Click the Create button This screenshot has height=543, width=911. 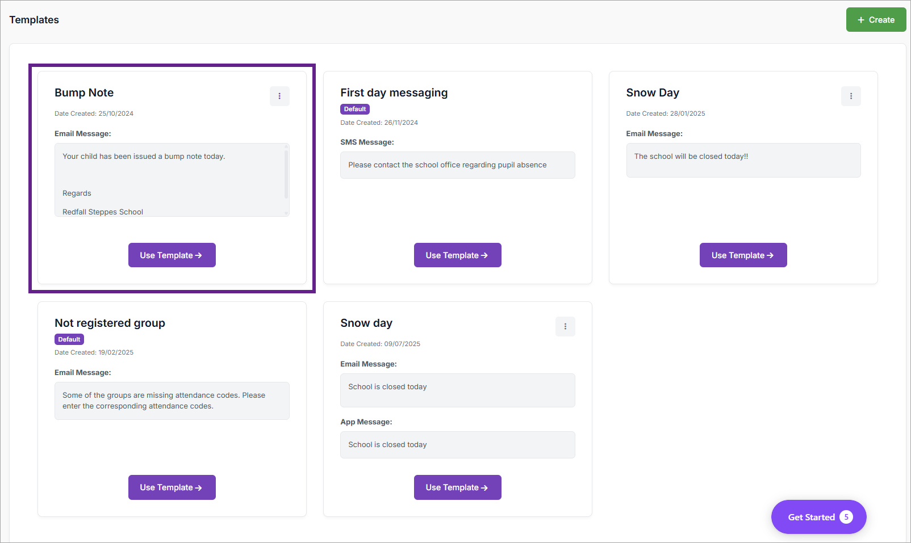click(x=876, y=20)
